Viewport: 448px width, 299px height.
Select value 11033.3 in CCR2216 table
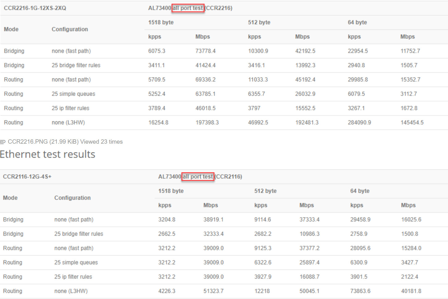[x=258, y=80]
